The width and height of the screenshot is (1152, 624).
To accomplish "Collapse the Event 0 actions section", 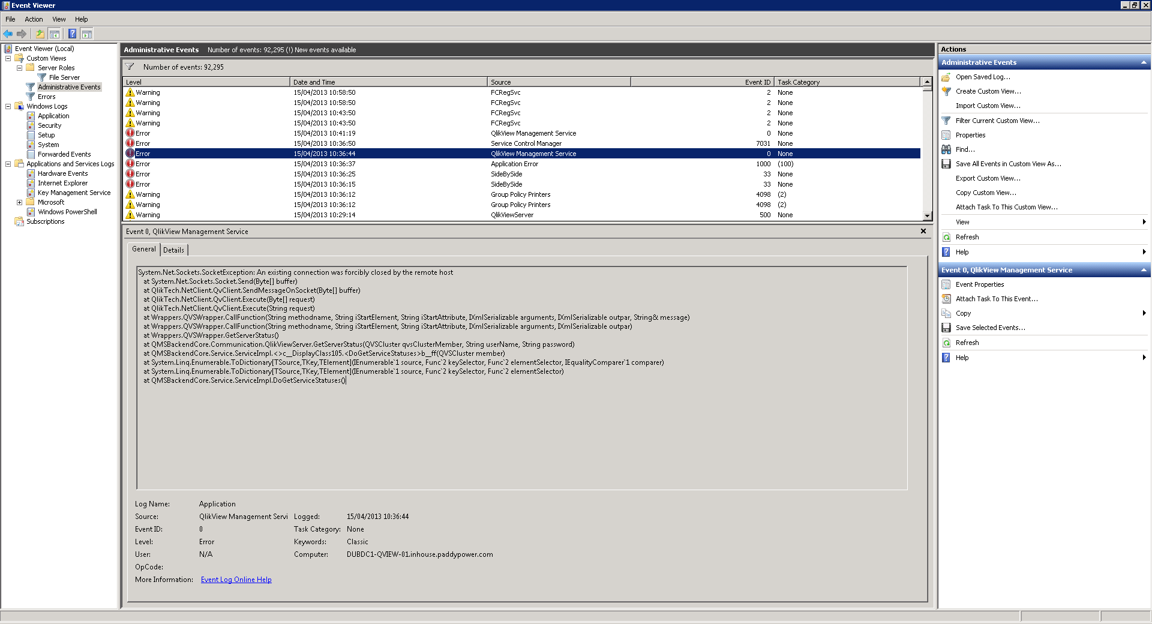I will tap(1143, 270).
